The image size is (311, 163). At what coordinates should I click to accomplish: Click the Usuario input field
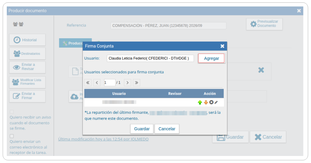[150, 58]
